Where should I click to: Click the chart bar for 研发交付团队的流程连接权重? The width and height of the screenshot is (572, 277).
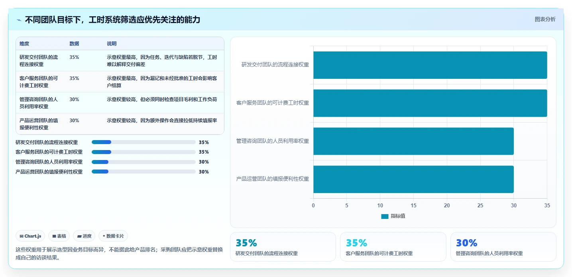pos(430,65)
